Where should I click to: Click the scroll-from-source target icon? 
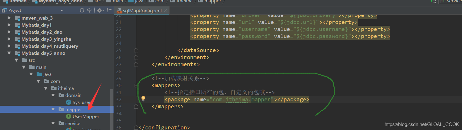(82, 10)
